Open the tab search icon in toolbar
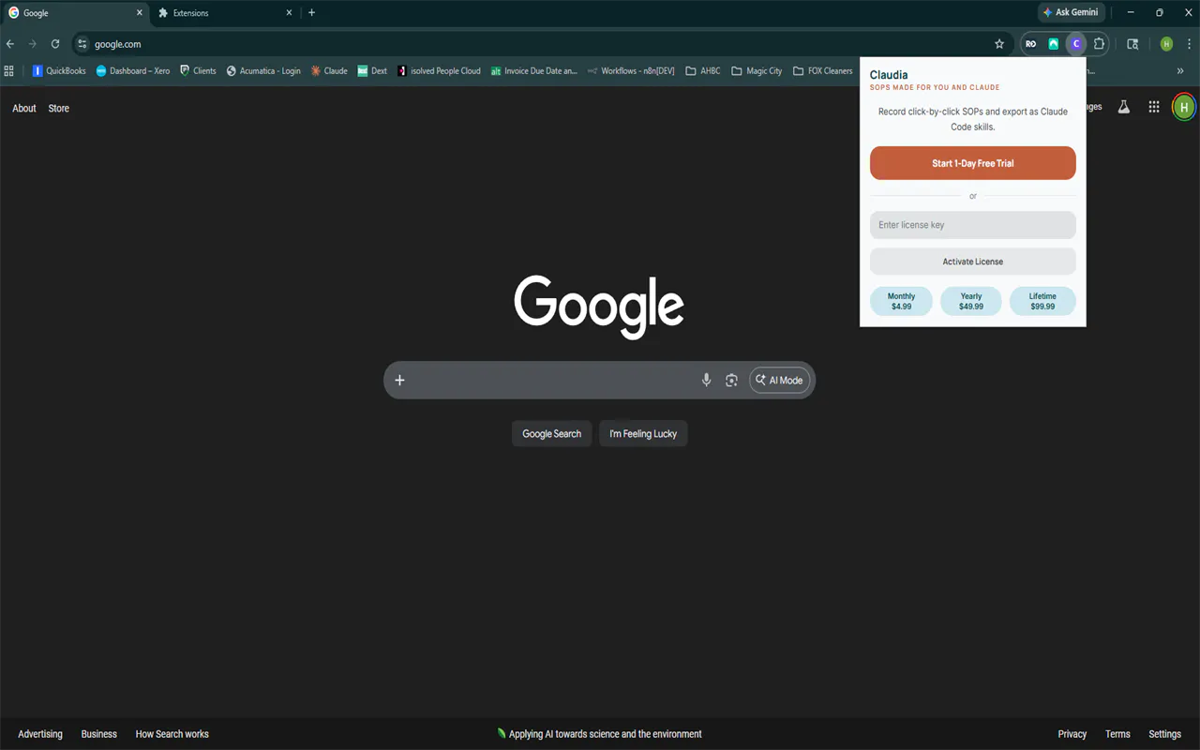1200x750 pixels. [1132, 44]
